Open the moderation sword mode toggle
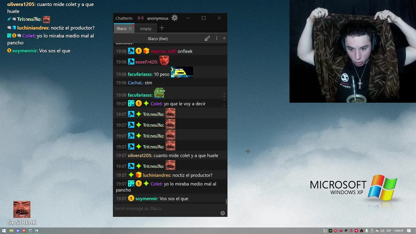Image resolution: width=416 pixels, height=234 pixels. click(x=207, y=38)
